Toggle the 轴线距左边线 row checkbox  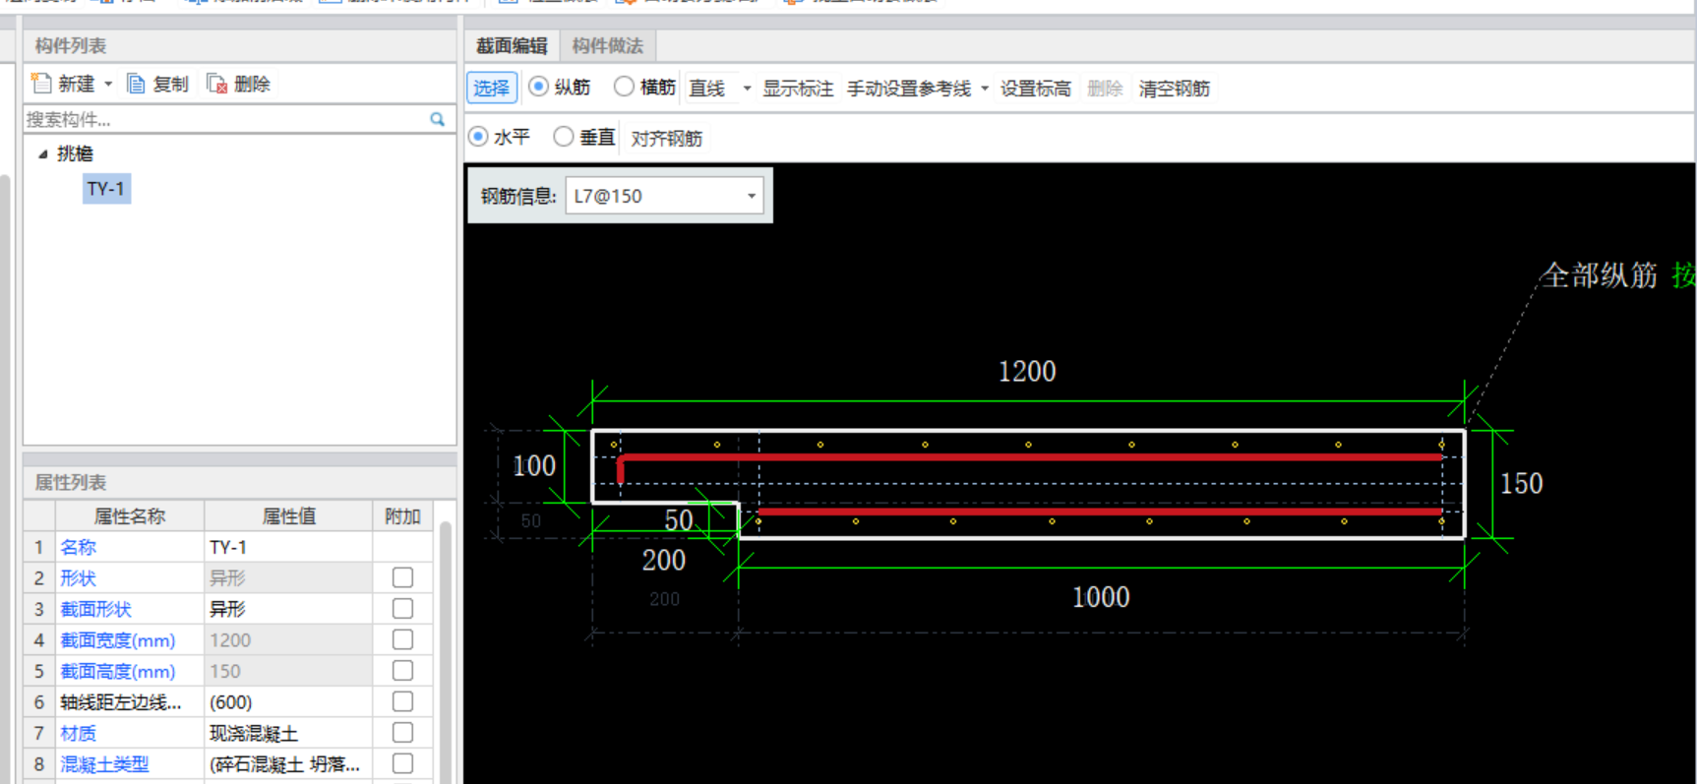click(x=402, y=701)
